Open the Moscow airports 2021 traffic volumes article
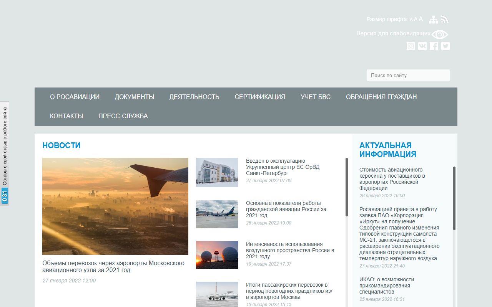The image size is (492, 307). [x=113, y=267]
